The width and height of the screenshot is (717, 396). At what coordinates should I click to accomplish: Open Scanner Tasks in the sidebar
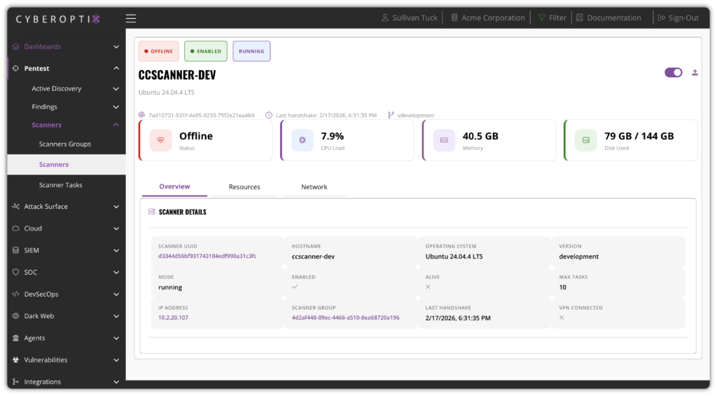(61, 185)
